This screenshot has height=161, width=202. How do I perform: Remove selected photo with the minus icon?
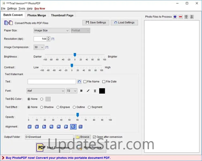[x=181, y=17]
